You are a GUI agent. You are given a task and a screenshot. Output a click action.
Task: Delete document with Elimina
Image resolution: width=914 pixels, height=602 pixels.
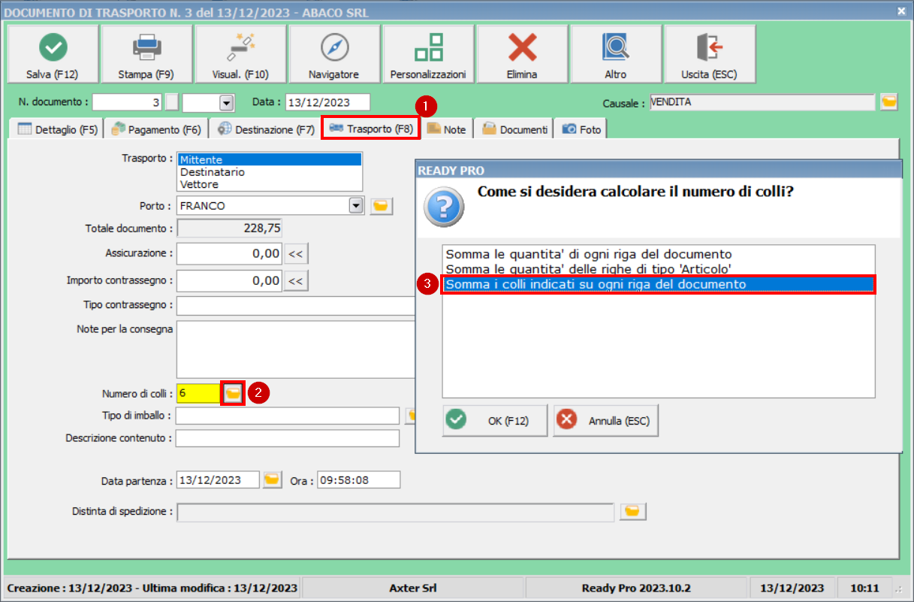[x=522, y=49]
